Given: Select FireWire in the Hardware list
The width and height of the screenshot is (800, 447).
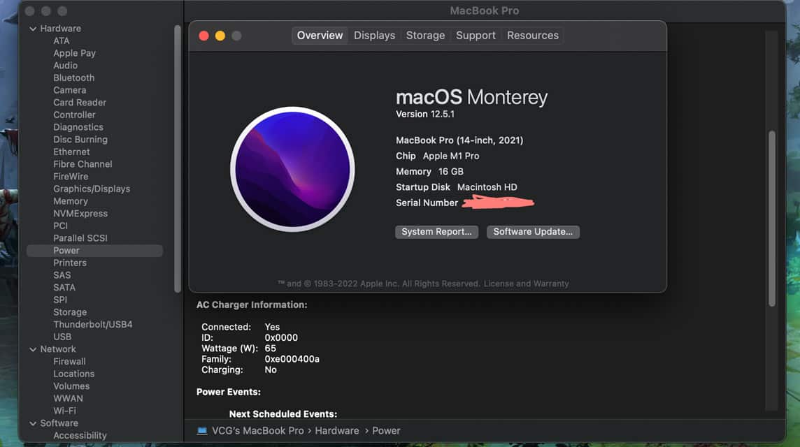Looking at the screenshot, I should coord(71,177).
